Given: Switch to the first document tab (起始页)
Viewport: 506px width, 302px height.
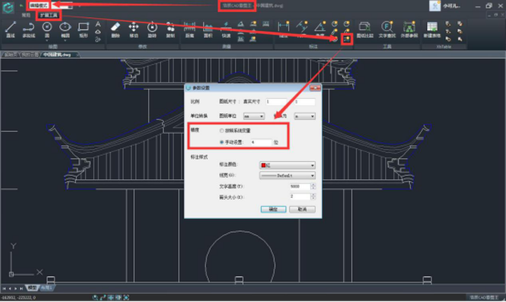Looking at the screenshot, I should (x=11, y=55).
